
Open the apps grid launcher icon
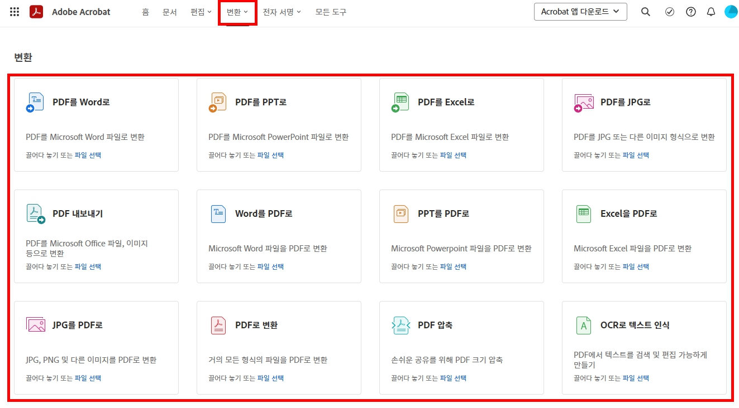tap(15, 12)
